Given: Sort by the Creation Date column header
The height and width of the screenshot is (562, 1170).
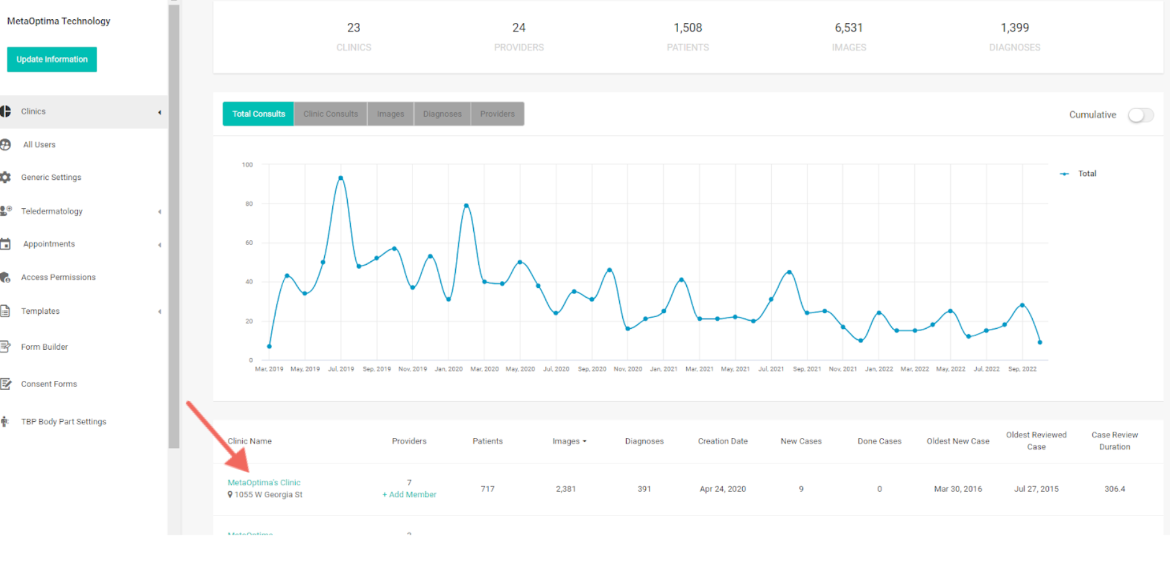Looking at the screenshot, I should tap(723, 441).
